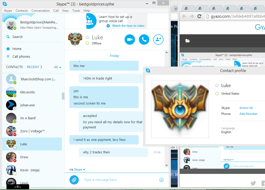
Task: Click the group voice call promo icon
Action: [x=91, y=21]
